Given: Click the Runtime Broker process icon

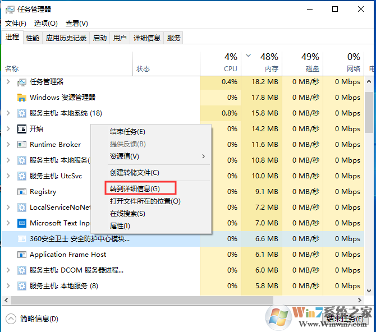Looking at the screenshot, I should pyautogui.click(x=21, y=145).
